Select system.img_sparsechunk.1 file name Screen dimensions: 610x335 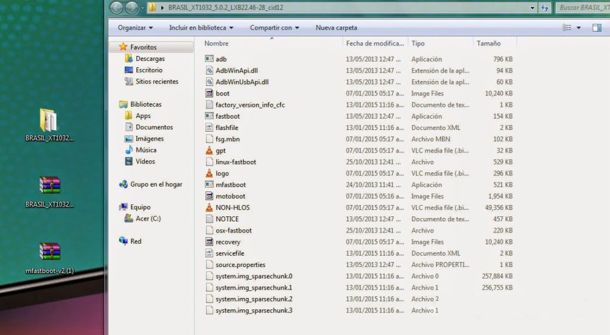click(254, 287)
